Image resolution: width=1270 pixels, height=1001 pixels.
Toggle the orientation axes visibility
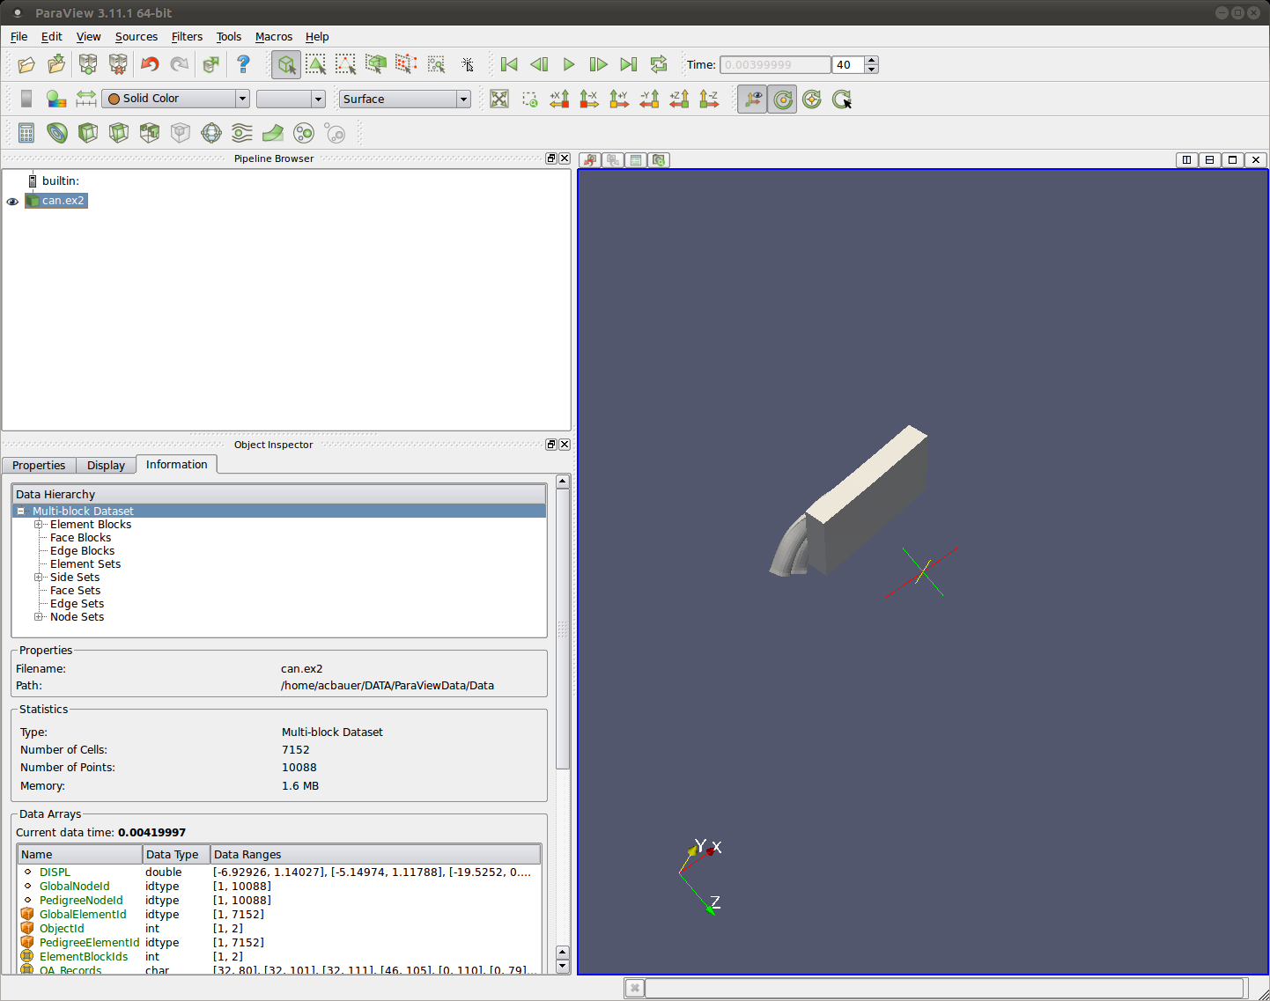pyautogui.click(x=752, y=99)
